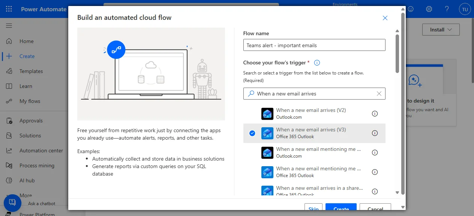The height and width of the screenshot is (216, 474).
Task: Click the trigger list scroll down arrow
Action: coord(397,192)
